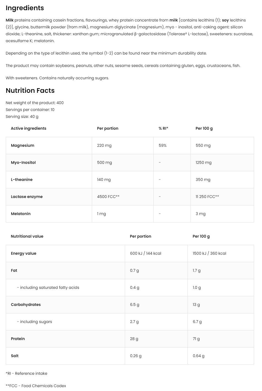The height and width of the screenshot is (391, 262).
Task: Click the L-theanine row label
Action: (22, 180)
